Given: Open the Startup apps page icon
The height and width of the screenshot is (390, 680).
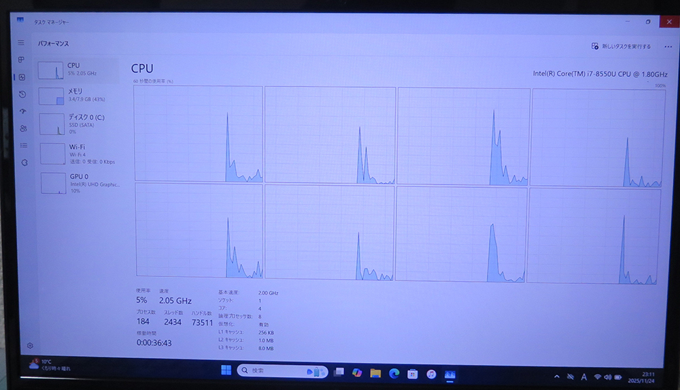Looking at the screenshot, I should click(23, 111).
